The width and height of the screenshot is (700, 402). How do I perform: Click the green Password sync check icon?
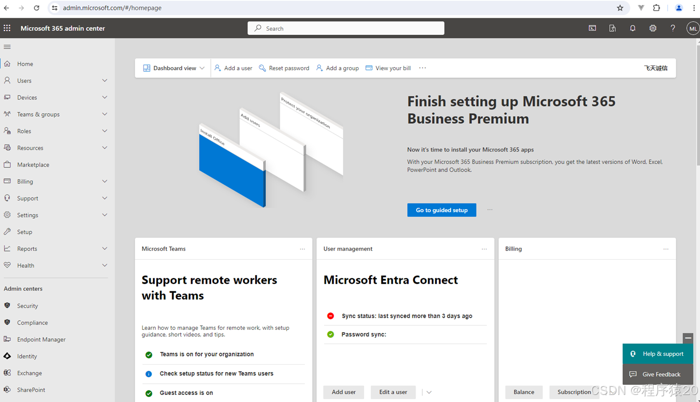331,334
